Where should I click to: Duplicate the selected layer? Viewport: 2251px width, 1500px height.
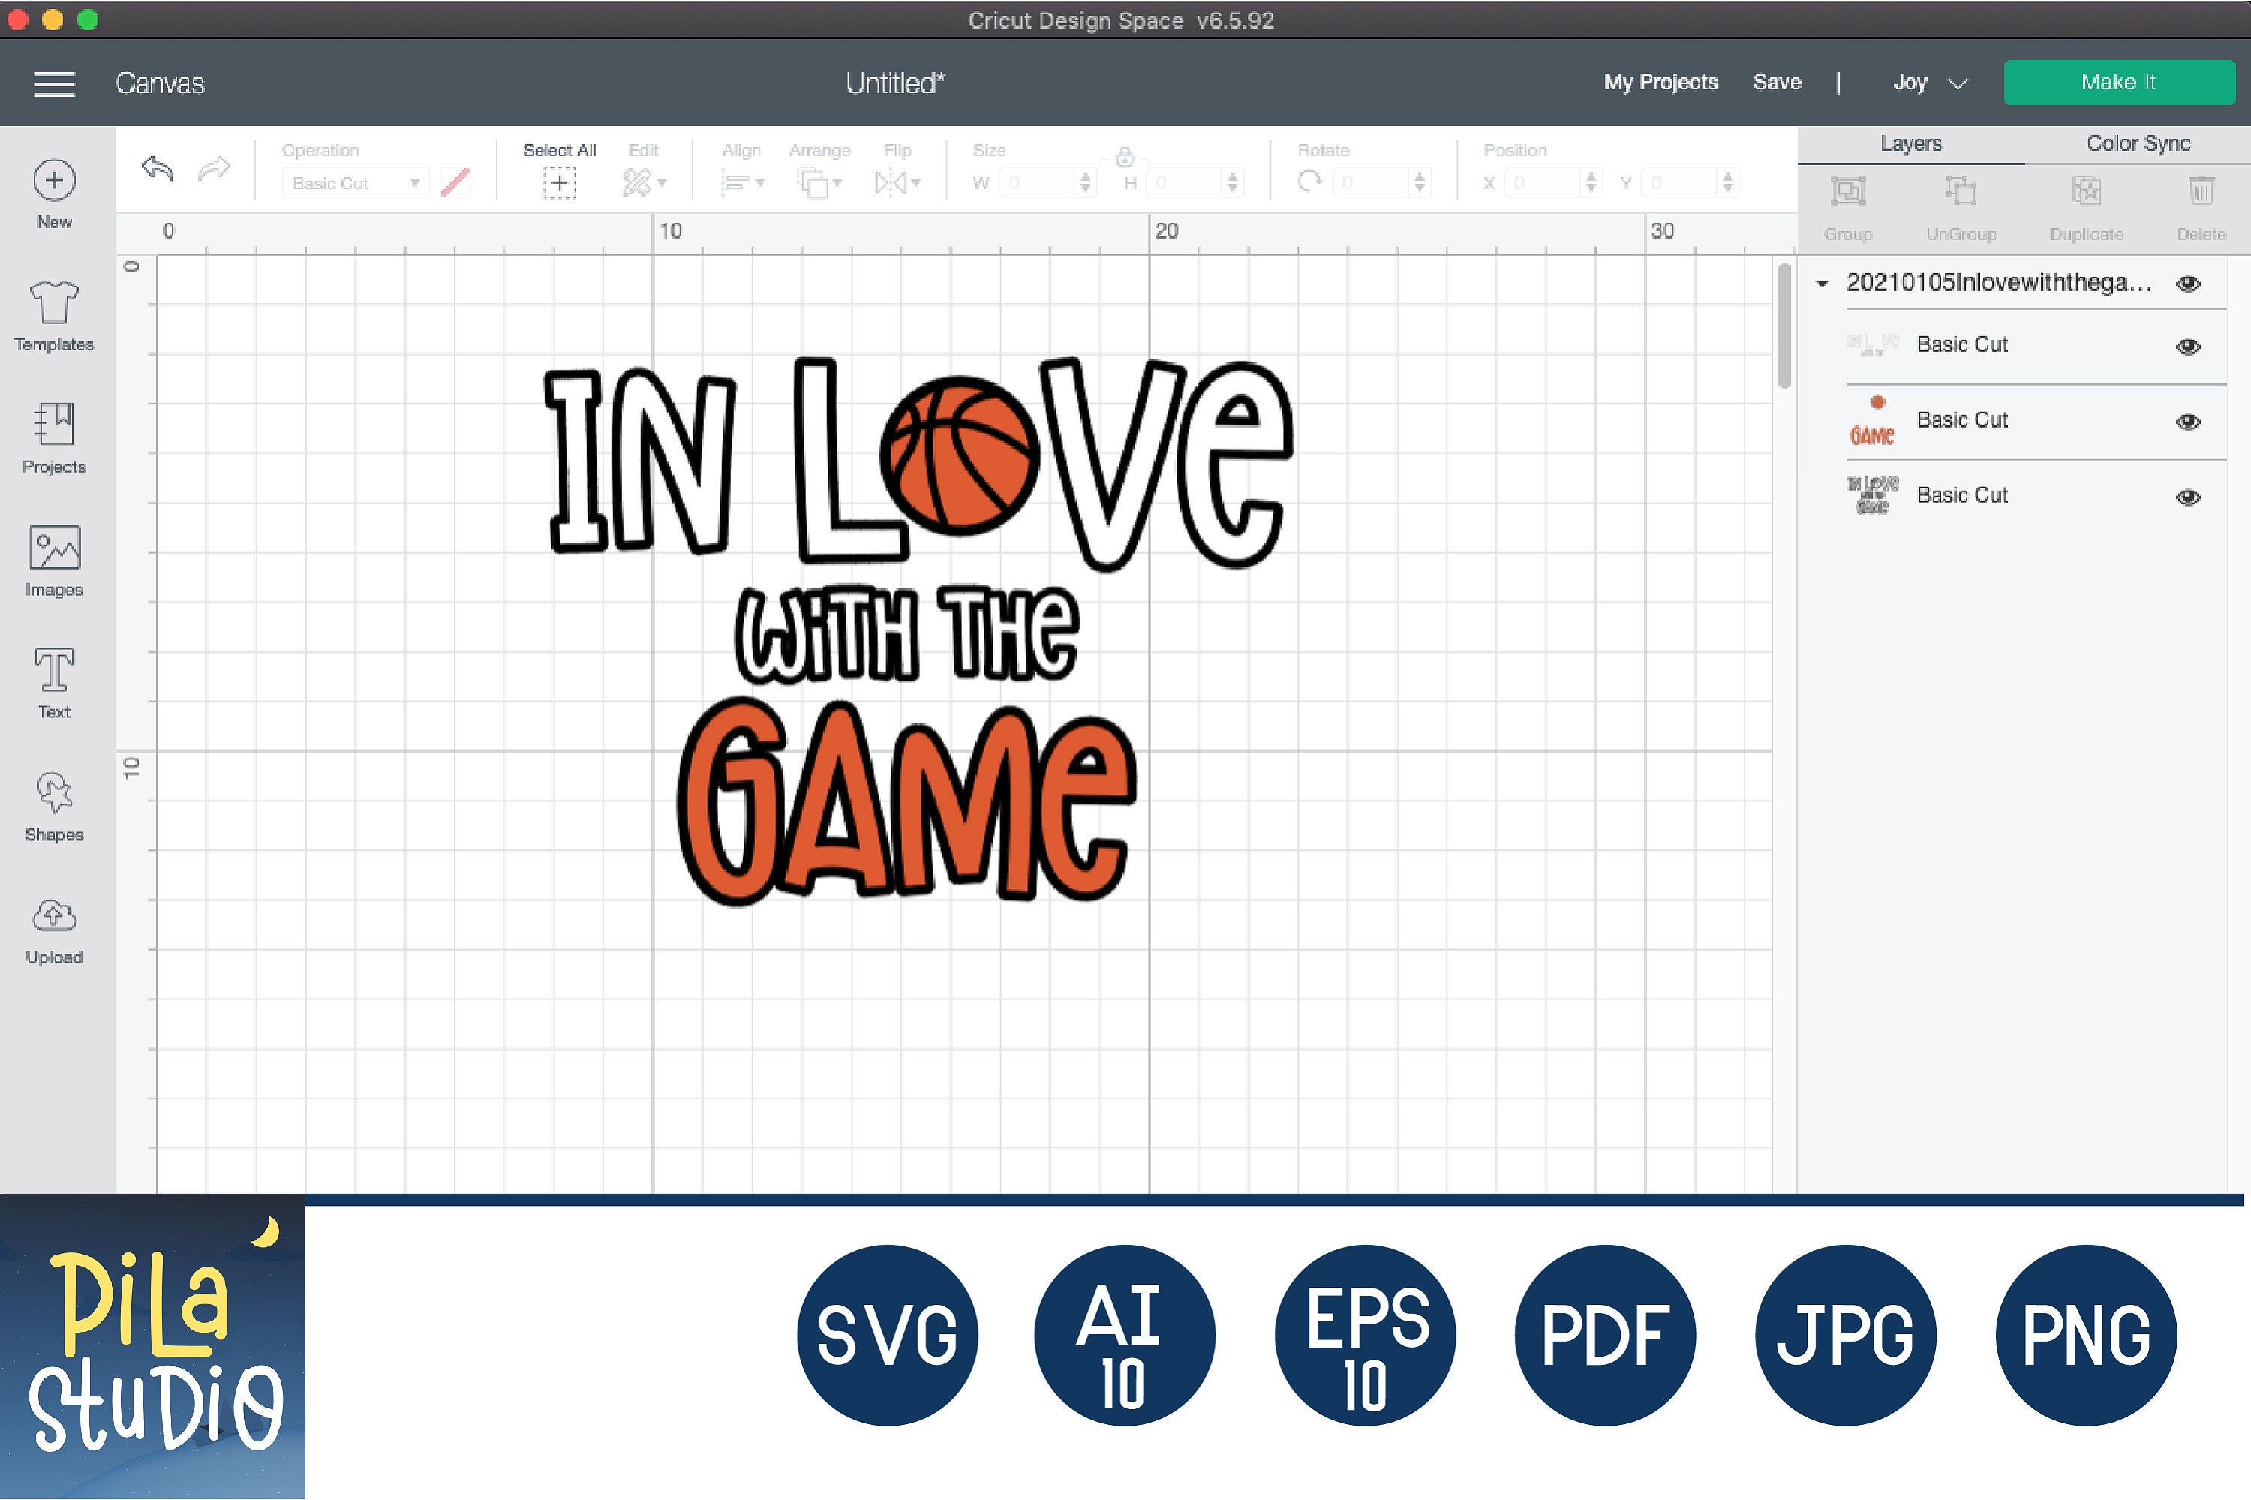pyautogui.click(x=2087, y=203)
